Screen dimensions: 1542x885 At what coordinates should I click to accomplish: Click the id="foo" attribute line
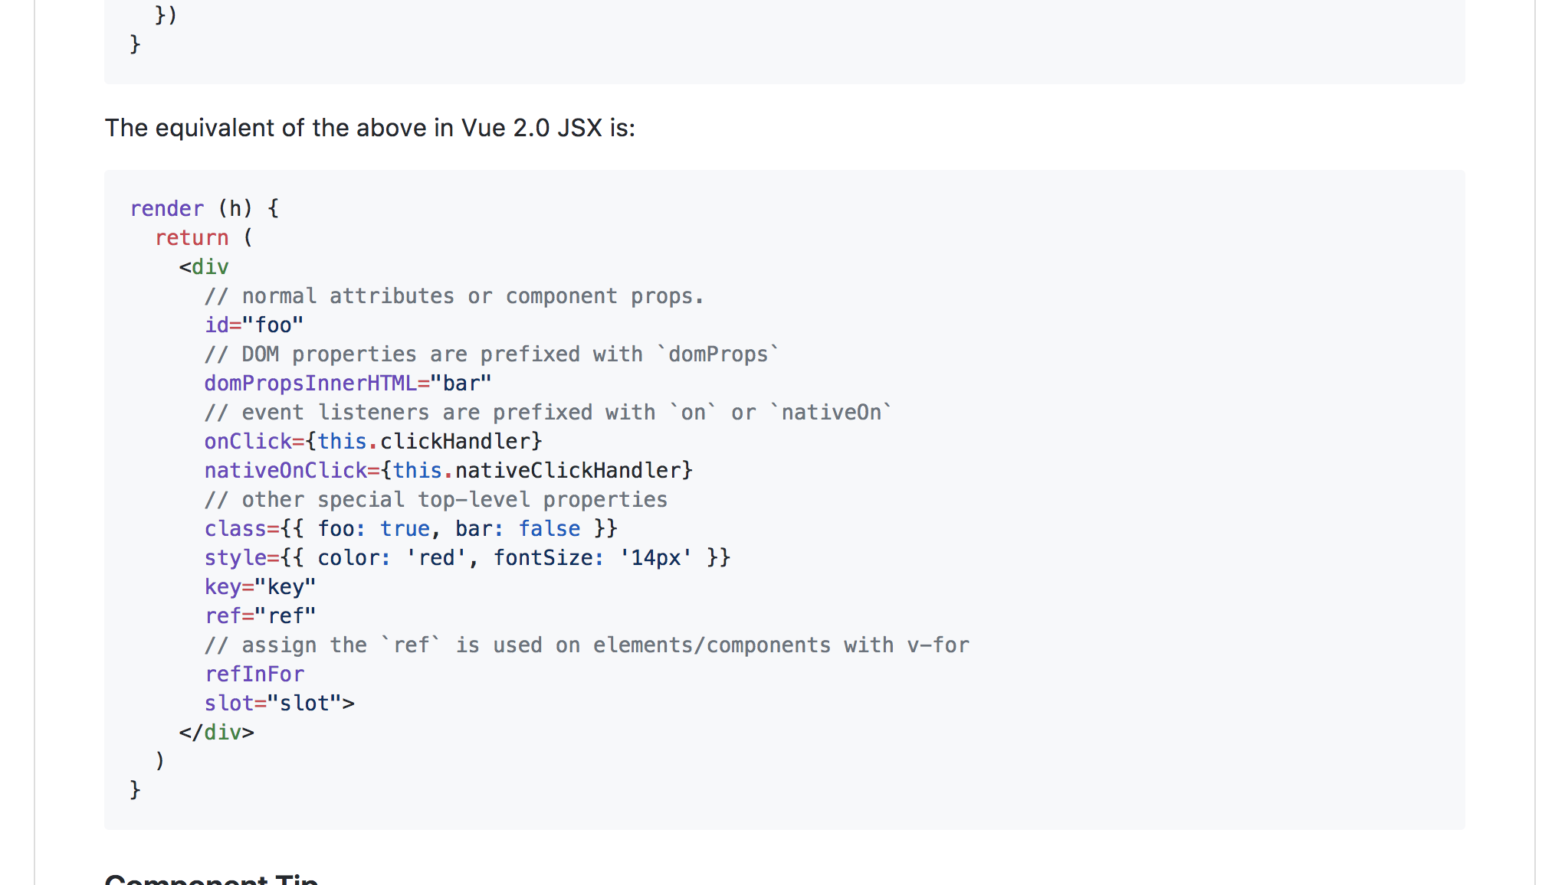coord(254,325)
